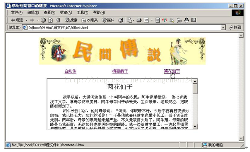Click the iframe scrollbar down arrow
The width and height of the screenshot is (250, 152).
click(x=195, y=127)
